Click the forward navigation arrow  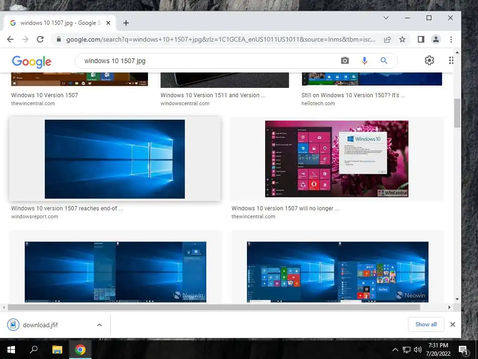pyautogui.click(x=25, y=39)
